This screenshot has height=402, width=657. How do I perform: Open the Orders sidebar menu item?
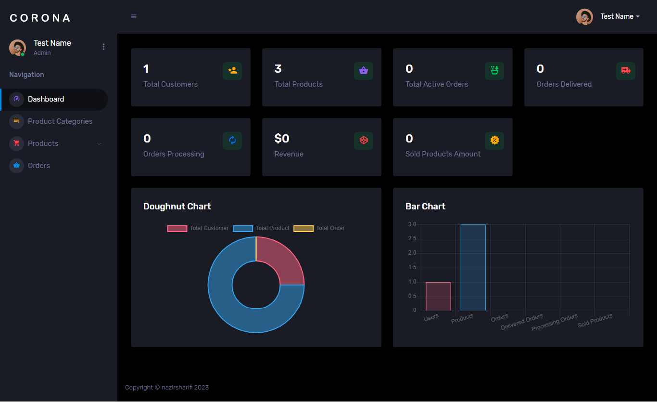tap(38, 166)
